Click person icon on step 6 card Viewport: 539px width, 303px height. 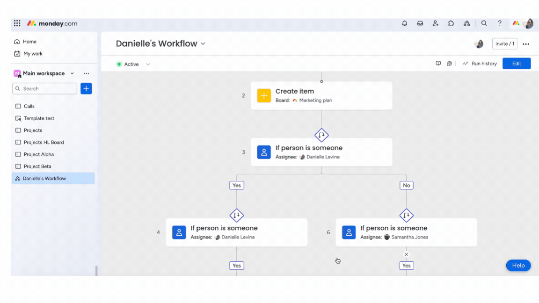point(349,232)
